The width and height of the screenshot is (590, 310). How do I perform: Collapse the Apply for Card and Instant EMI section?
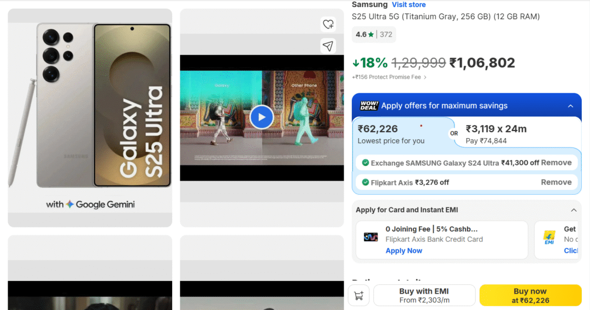574,210
